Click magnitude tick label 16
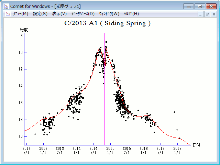The width and height of the screenshot is (220, 165). tap(21, 103)
